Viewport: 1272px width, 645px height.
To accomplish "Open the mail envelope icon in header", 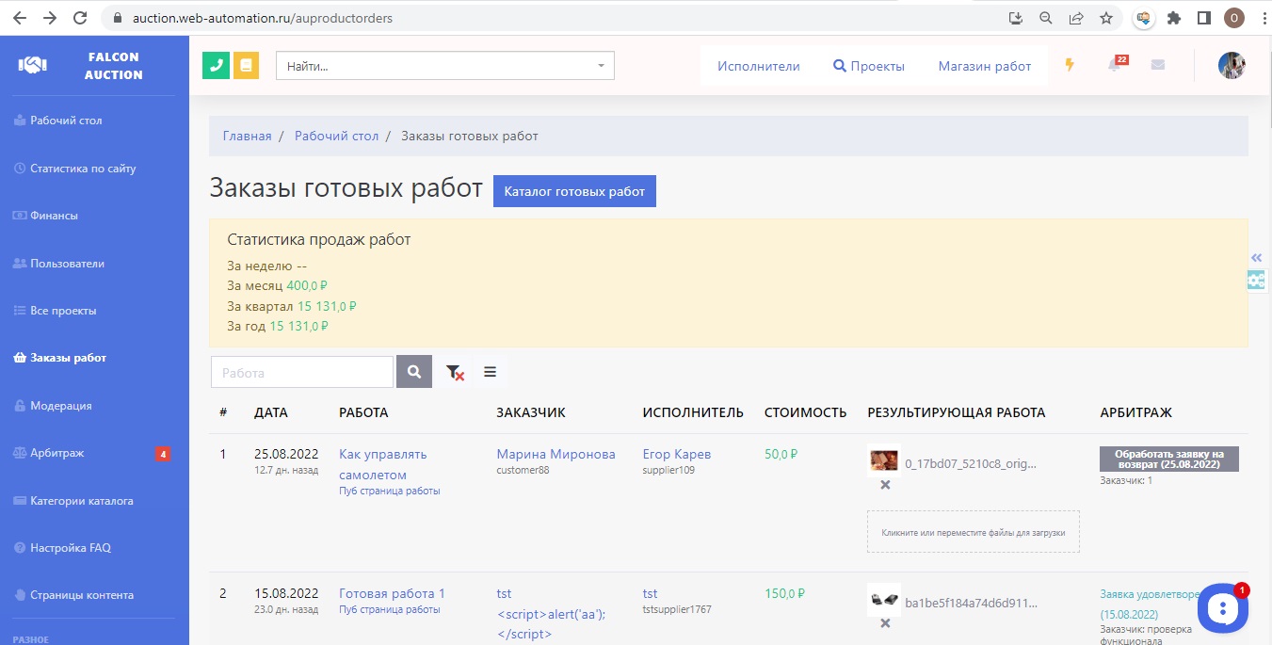I will point(1158,65).
